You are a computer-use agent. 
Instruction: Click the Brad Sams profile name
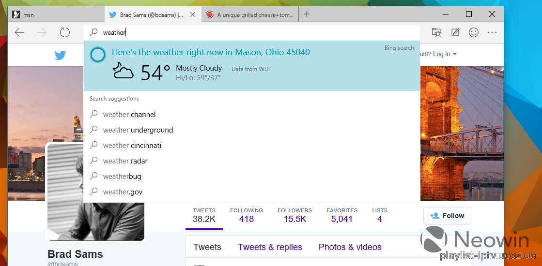(x=75, y=254)
